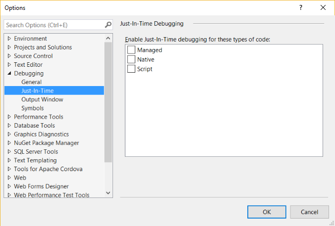Image resolution: width=335 pixels, height=226 pixels.
Task: Expand the Source Control arrow
Action: (9, 56)
